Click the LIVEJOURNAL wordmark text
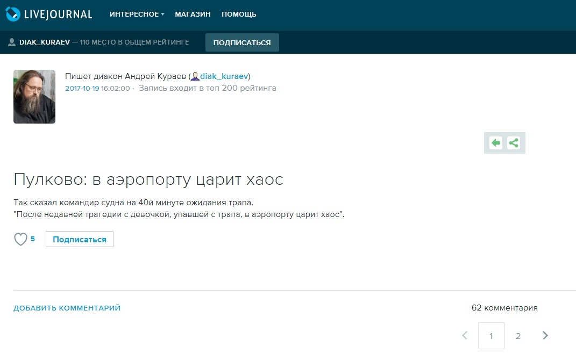Screen dimensions: 576x361 tap(58, 15)
